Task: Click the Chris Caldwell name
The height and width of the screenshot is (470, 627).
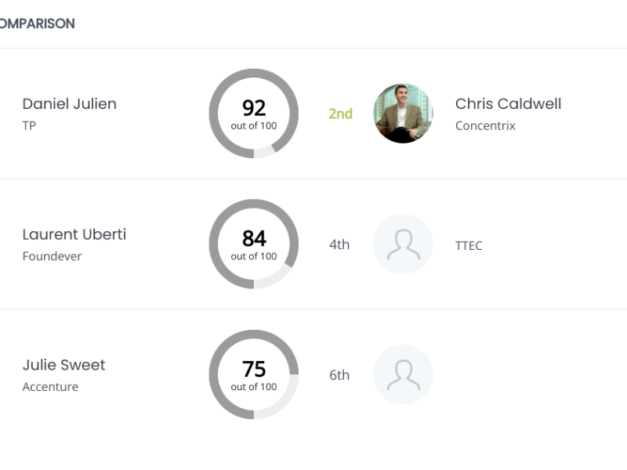Action: pyautogui.click(x=508, y=103)
